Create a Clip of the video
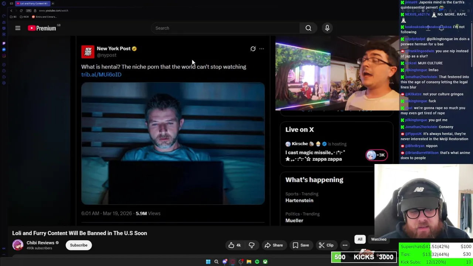473x266 pixels. tap(326, 245)
